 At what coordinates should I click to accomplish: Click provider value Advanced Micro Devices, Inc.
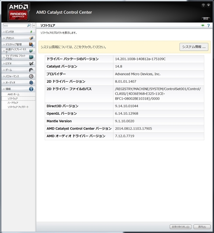138,74
